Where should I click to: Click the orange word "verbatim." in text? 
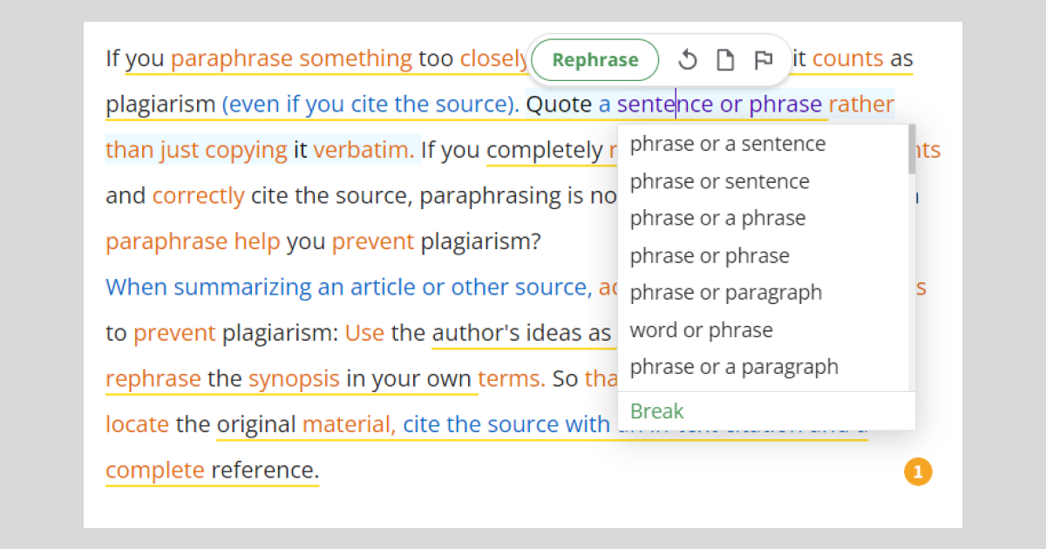tap(363, 150)
